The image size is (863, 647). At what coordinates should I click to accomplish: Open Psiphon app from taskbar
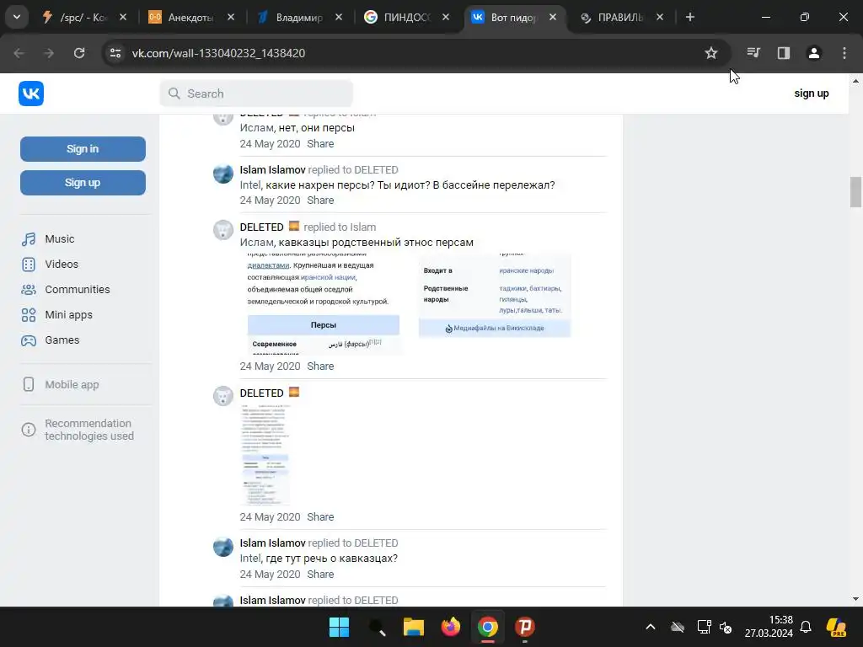[525, 627]
